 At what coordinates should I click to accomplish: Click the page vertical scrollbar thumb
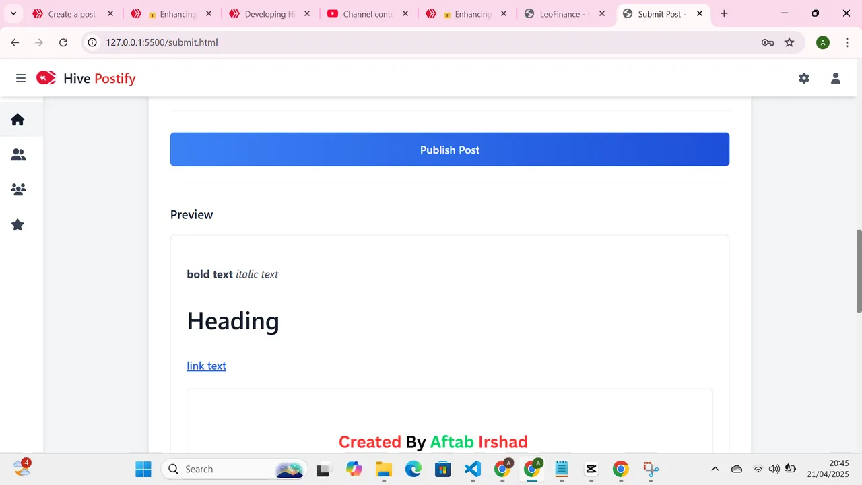click(x=859, y=271)
